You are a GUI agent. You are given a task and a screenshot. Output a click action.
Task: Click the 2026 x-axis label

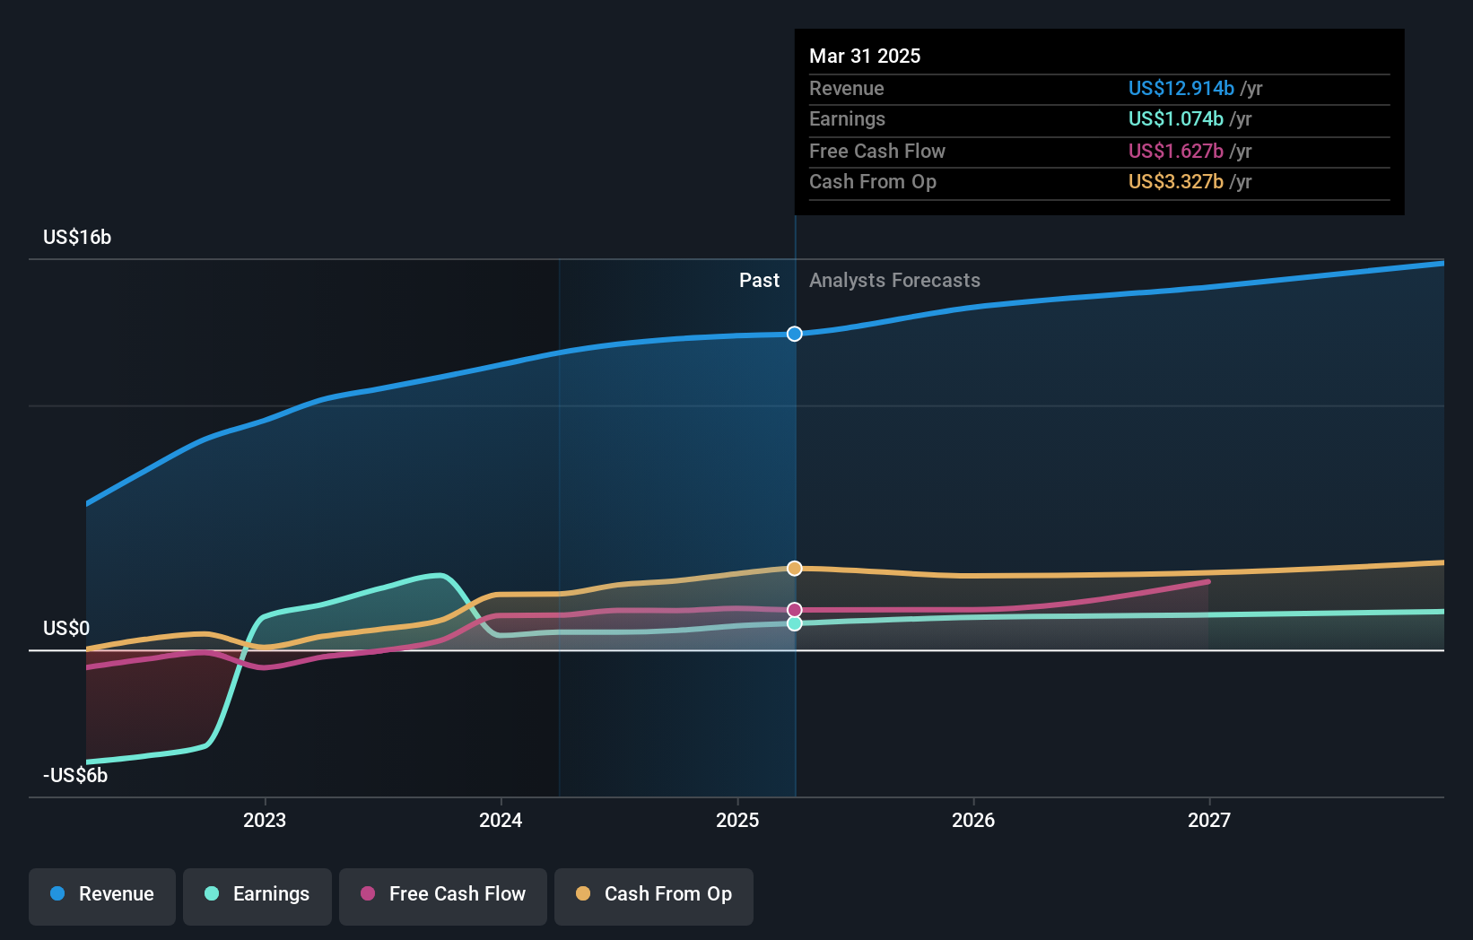pyautogui.click(x=973, y=820)
